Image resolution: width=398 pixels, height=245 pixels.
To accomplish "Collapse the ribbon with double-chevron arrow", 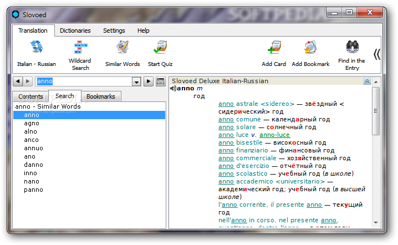I will tap(377, 54).
